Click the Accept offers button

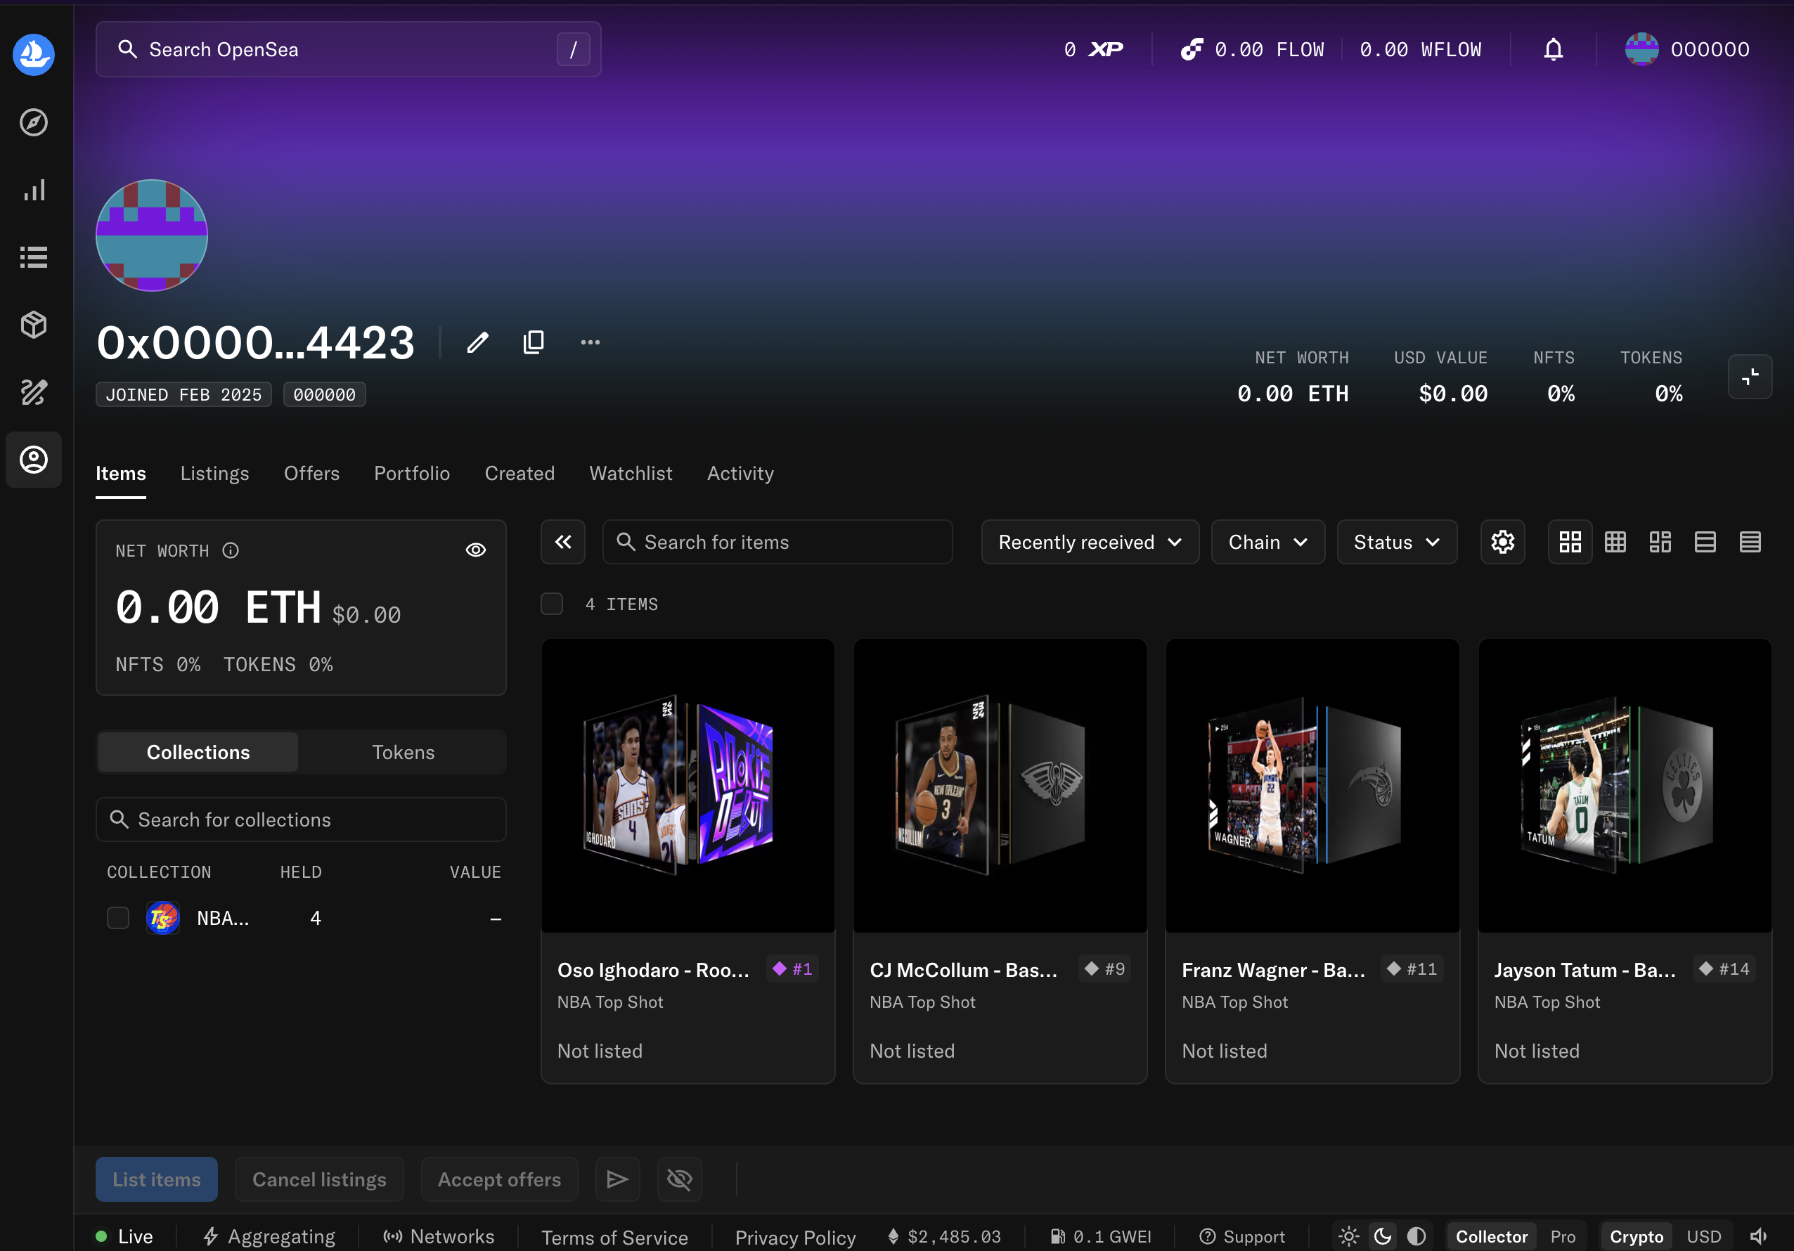coord(499,1179)
